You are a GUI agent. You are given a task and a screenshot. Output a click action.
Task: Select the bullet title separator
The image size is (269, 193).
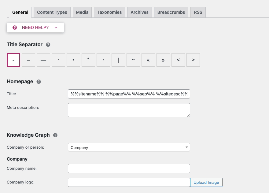point(73,60)
